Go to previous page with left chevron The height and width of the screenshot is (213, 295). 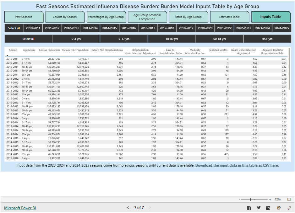[128, 208]
